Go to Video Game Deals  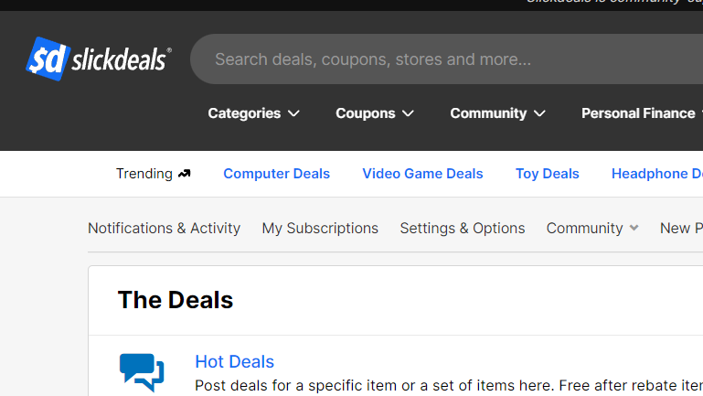pyautogui.click(x=422, y=174)
